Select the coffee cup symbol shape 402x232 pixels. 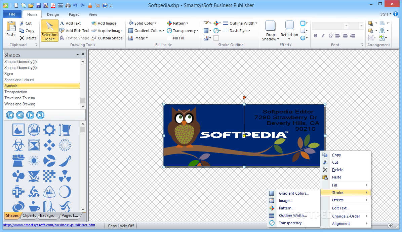tap(34, 206)
